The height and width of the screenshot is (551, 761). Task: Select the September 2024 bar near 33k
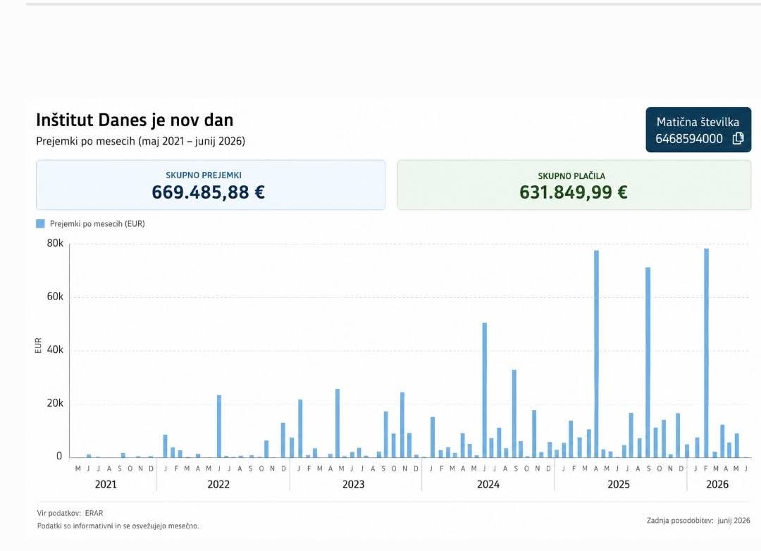(514, 414)
